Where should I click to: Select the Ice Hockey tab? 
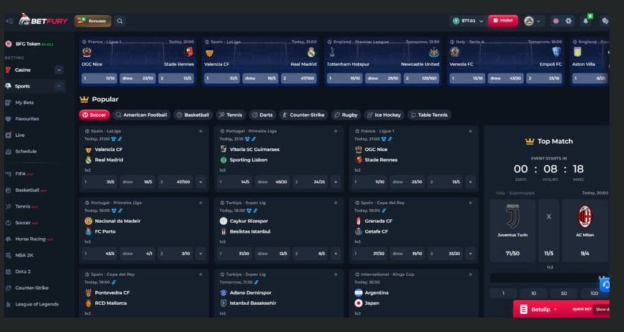coord(384,115)
